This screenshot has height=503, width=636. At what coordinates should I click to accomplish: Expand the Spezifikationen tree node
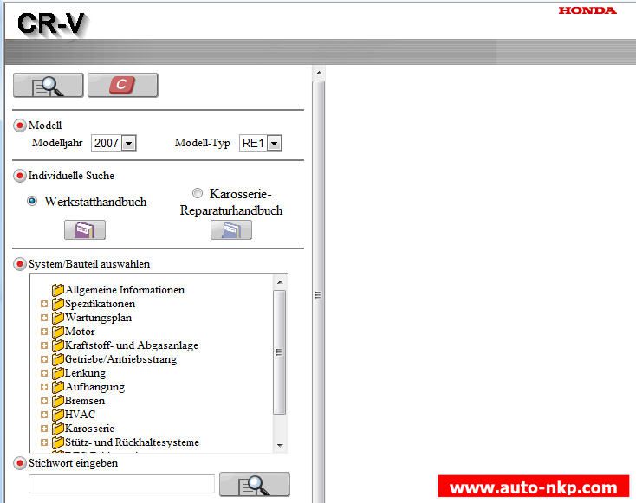click(44, 304)
